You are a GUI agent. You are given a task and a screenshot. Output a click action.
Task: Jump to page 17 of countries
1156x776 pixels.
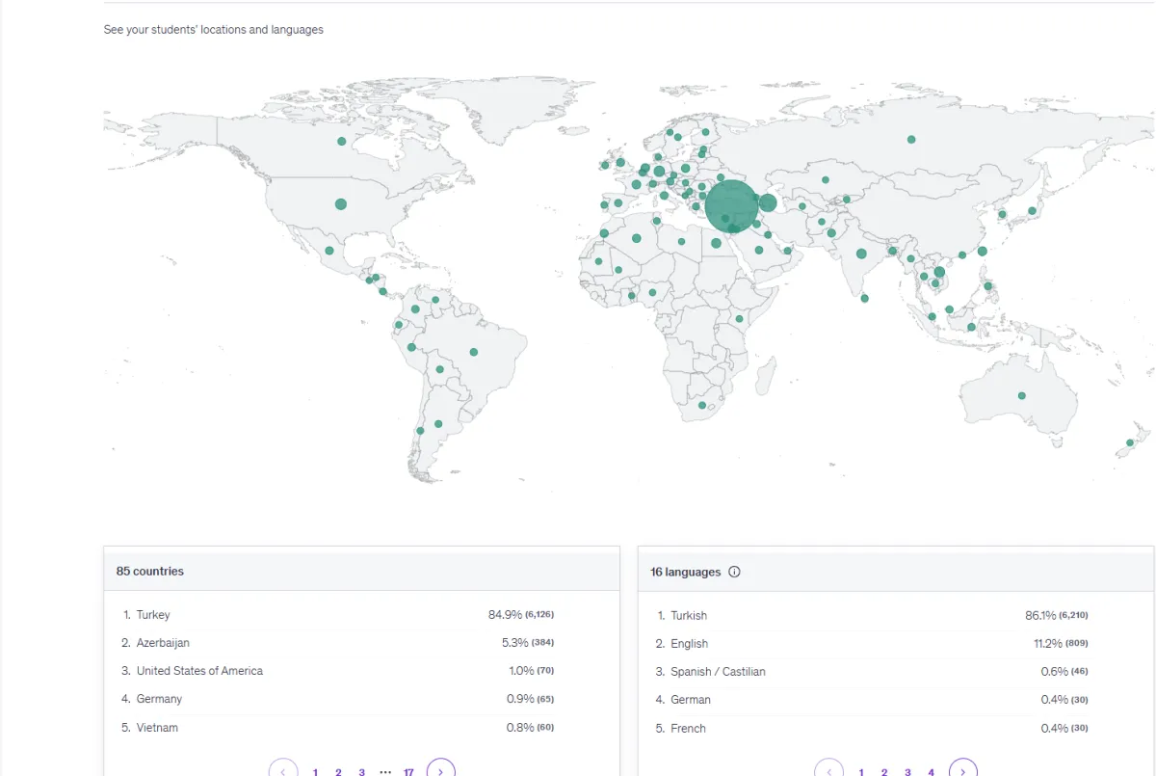point(408,771)
